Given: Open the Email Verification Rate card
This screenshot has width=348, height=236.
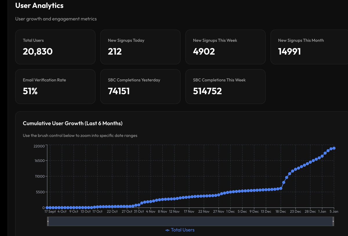Looking at the screenshot, I should [x=55, y=87].
